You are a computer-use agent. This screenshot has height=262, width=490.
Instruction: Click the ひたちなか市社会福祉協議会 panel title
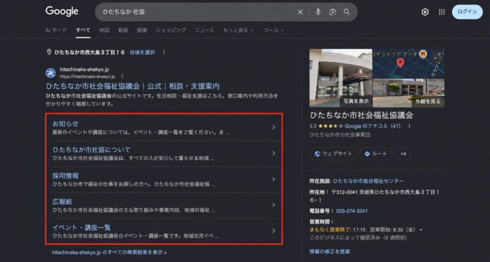click(361, 115)
